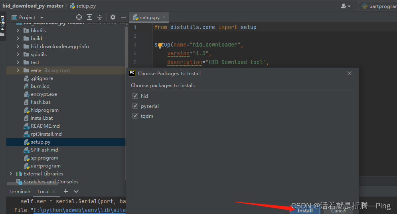397x214 pixels.
Task: Select encrypt.exe in project tree
Action: point(44,94)
